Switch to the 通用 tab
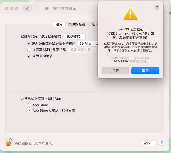 (59, 24)
